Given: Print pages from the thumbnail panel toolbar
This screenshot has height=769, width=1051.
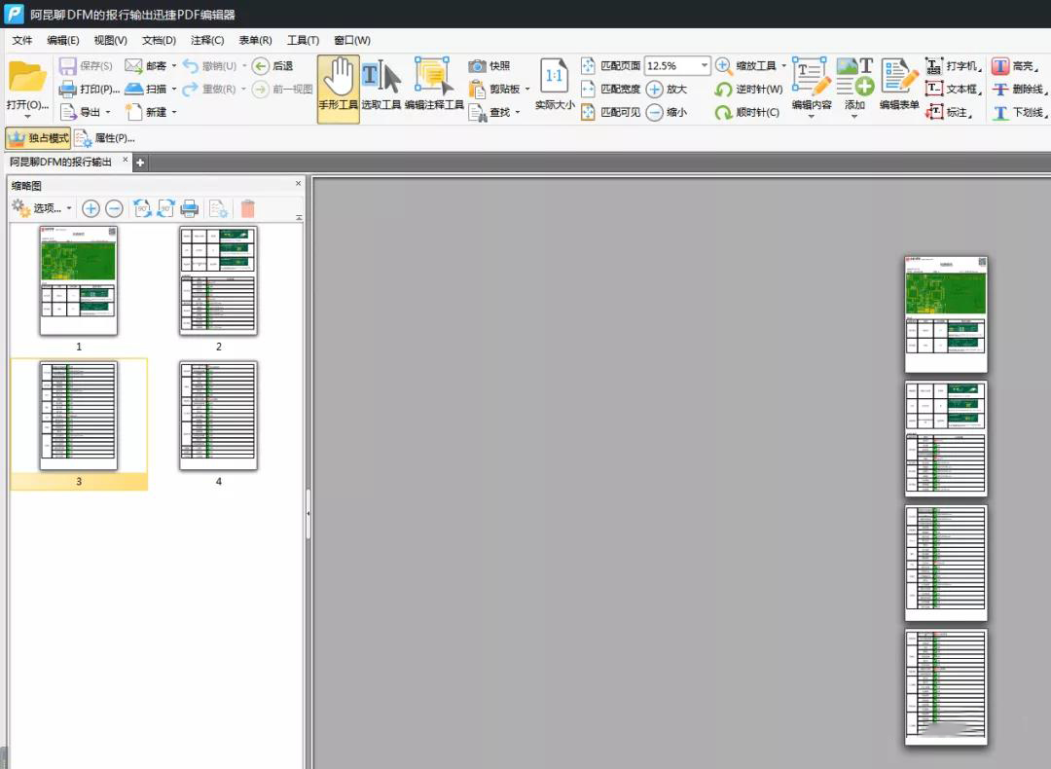Looking at the screenshot, I should (x=190, y=208).
